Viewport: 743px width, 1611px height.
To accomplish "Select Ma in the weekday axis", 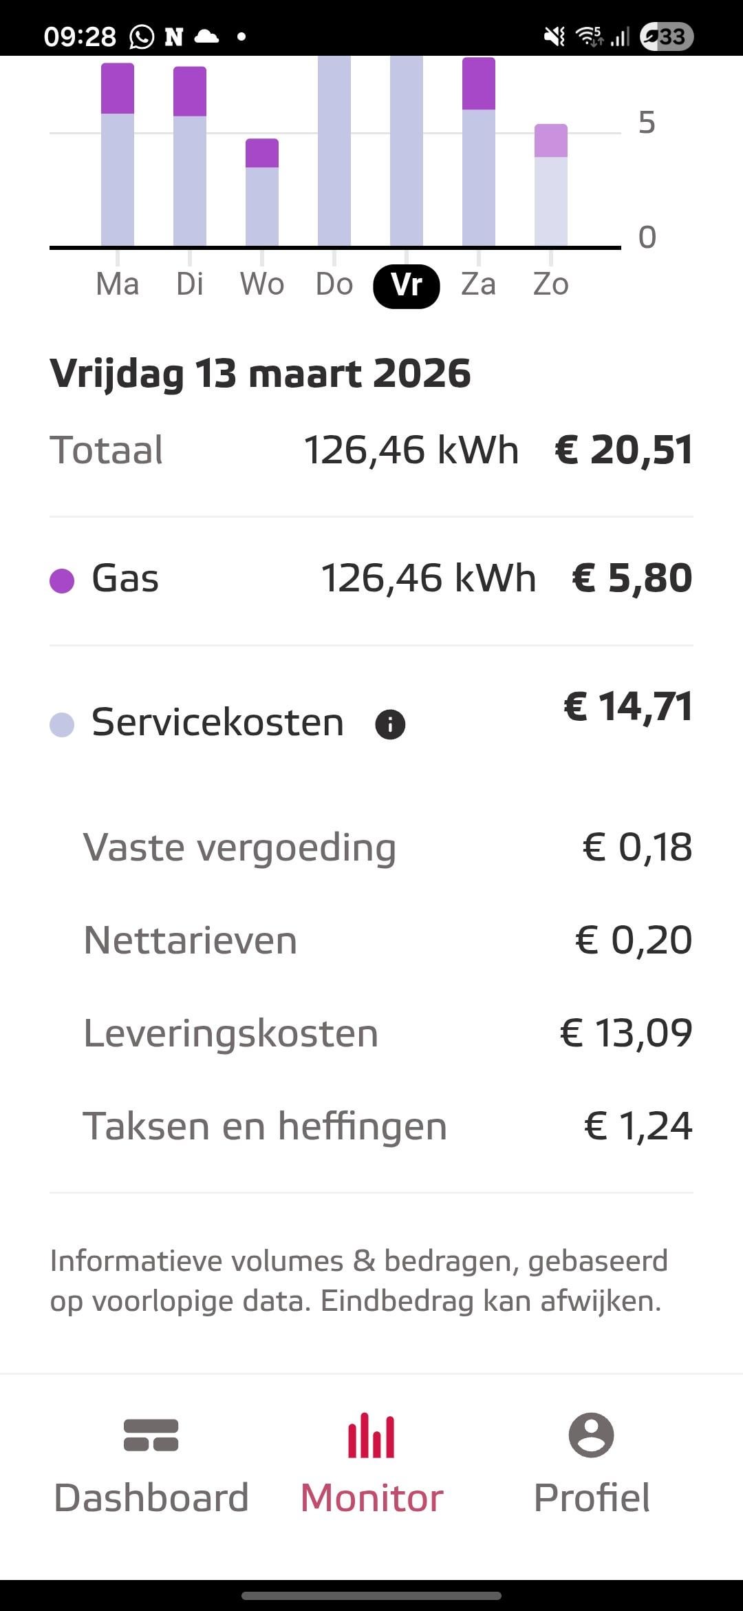I will [118, 284].
